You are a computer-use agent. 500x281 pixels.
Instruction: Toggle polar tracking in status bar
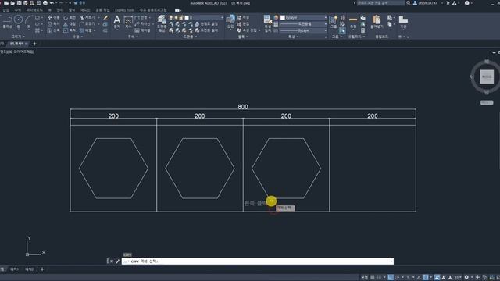397,277
